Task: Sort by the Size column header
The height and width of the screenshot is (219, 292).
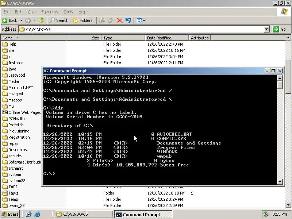Action: 84,38
